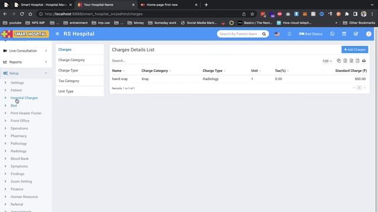Open Hospital Charges under Setup
This screenshot has width=378, height=212.
(x=24, y=98)
